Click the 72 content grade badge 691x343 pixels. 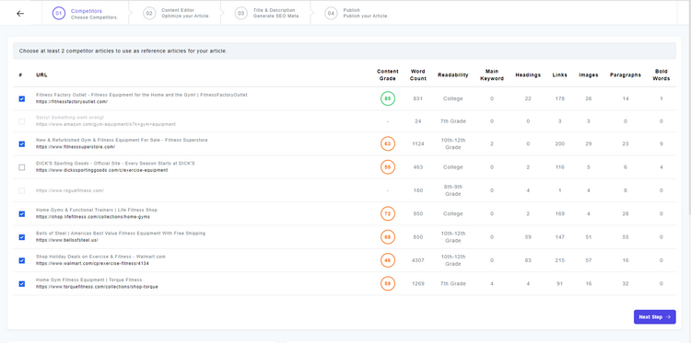pos(388,213)
